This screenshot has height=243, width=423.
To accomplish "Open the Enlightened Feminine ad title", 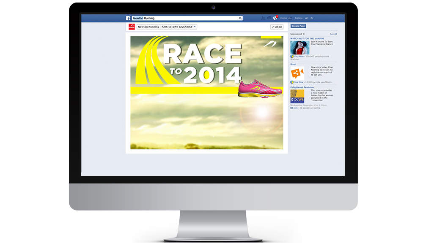I will point(302,87).
